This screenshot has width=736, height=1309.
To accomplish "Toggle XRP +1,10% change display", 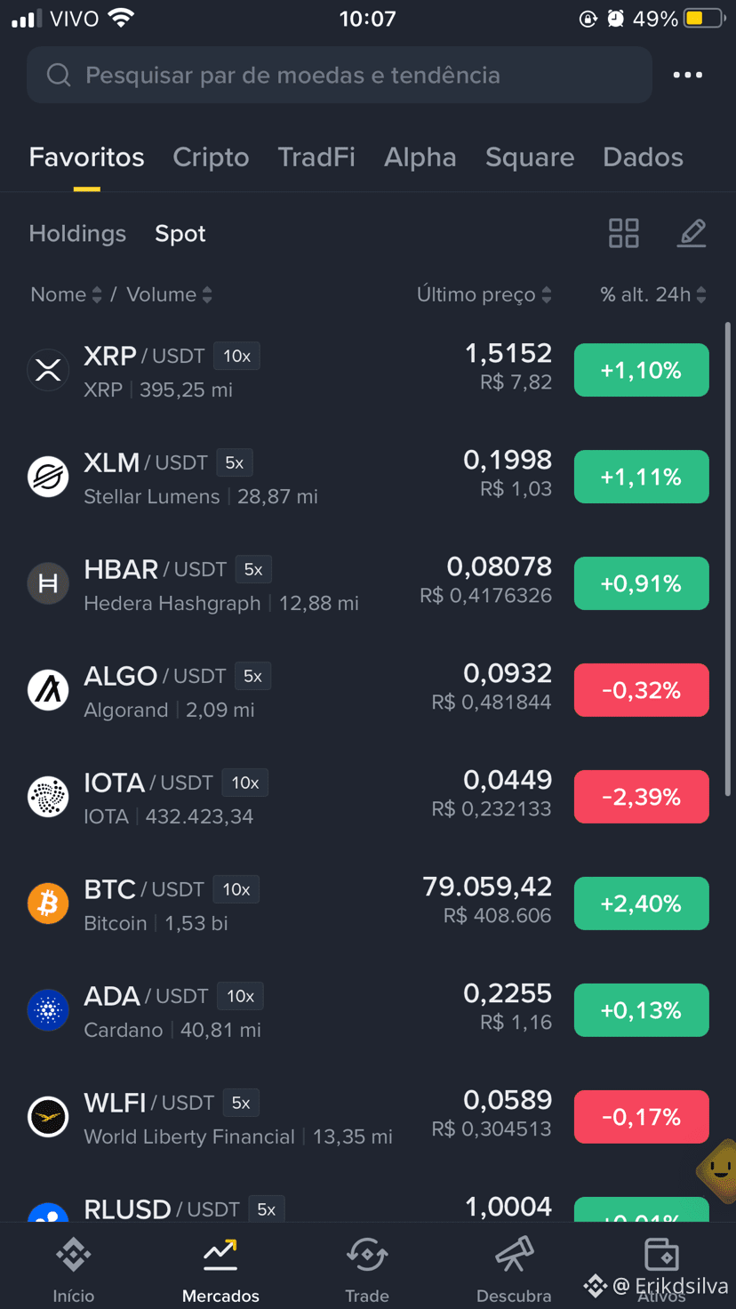I will coord(641,370).
